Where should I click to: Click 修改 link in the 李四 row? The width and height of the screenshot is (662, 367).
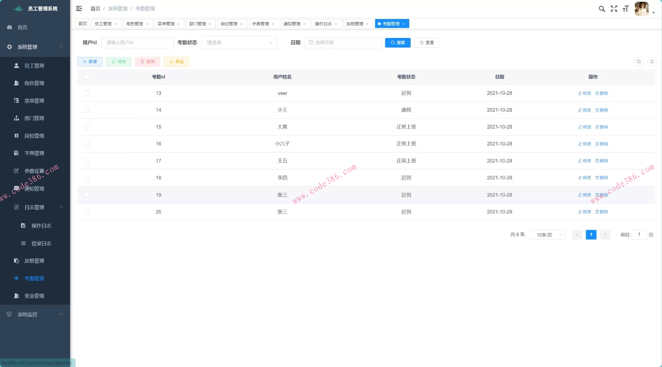click(584, 178)
